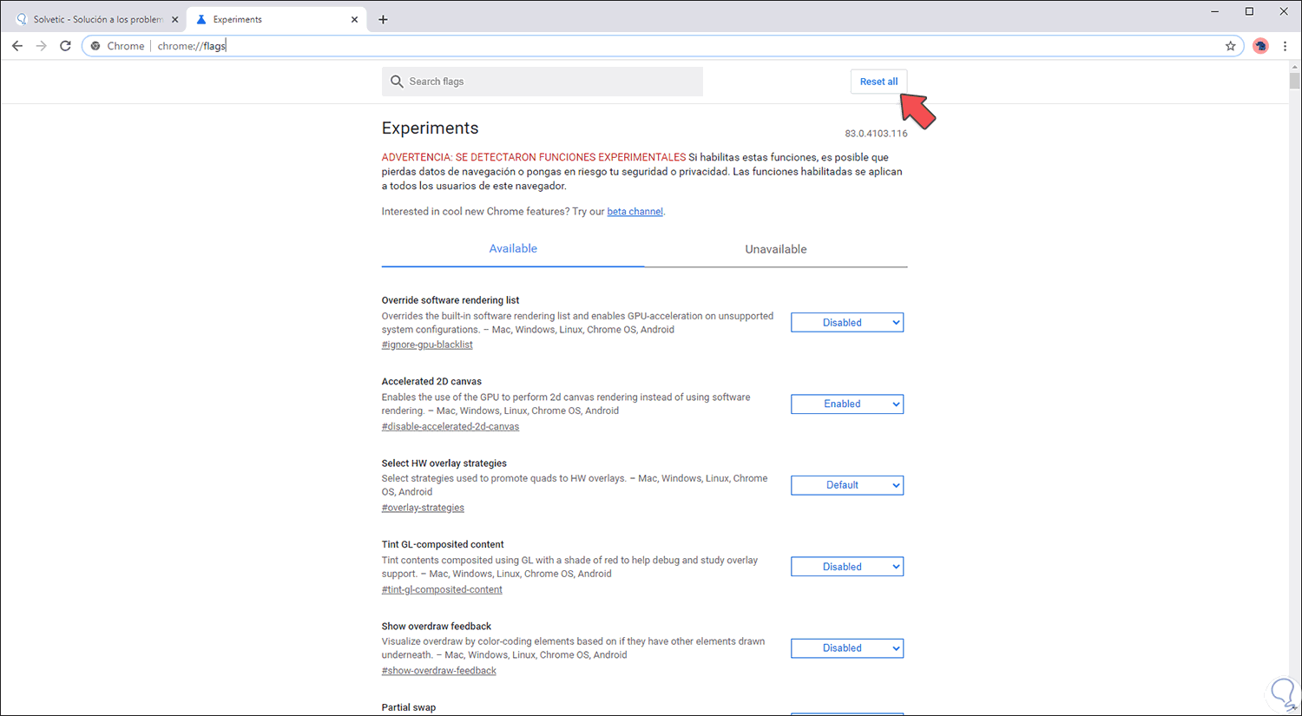1302x716 pixels.
Task: Bookmark this page with star icon
Action: pos(1230,46)
